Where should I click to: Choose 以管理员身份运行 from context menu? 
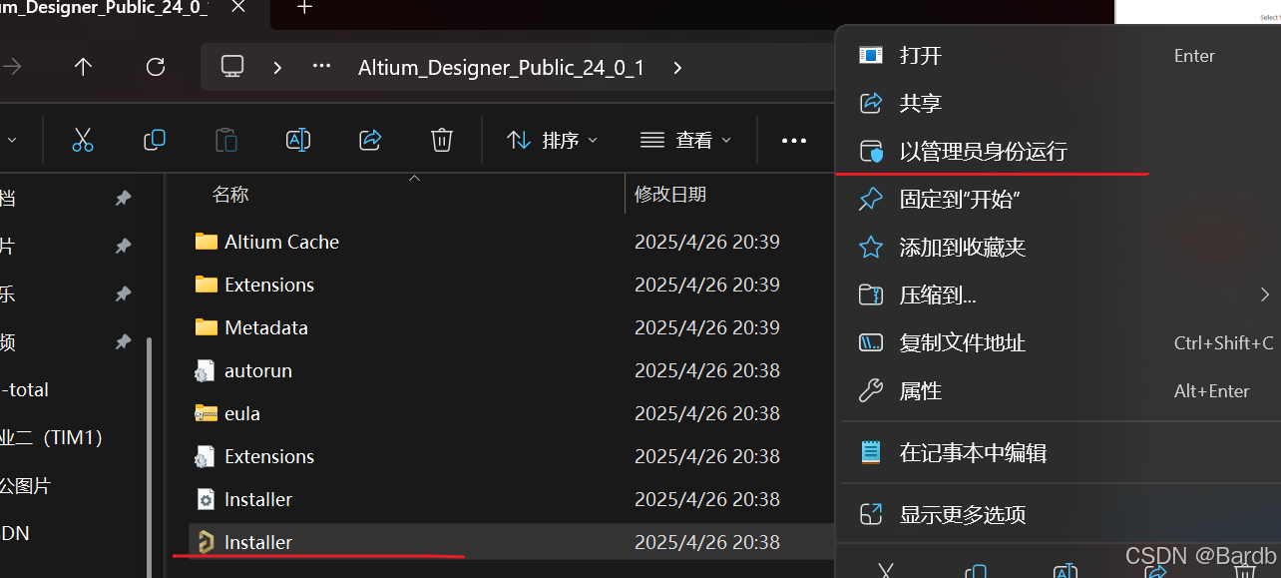coord(1060,152)
